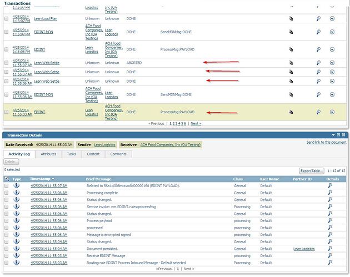The image size is (350, 277).
Task: Open Transaction Details panel dropdown menu
Action: 333,135
